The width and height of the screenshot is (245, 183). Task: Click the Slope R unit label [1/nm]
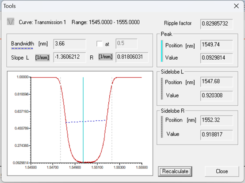[106, 57]
